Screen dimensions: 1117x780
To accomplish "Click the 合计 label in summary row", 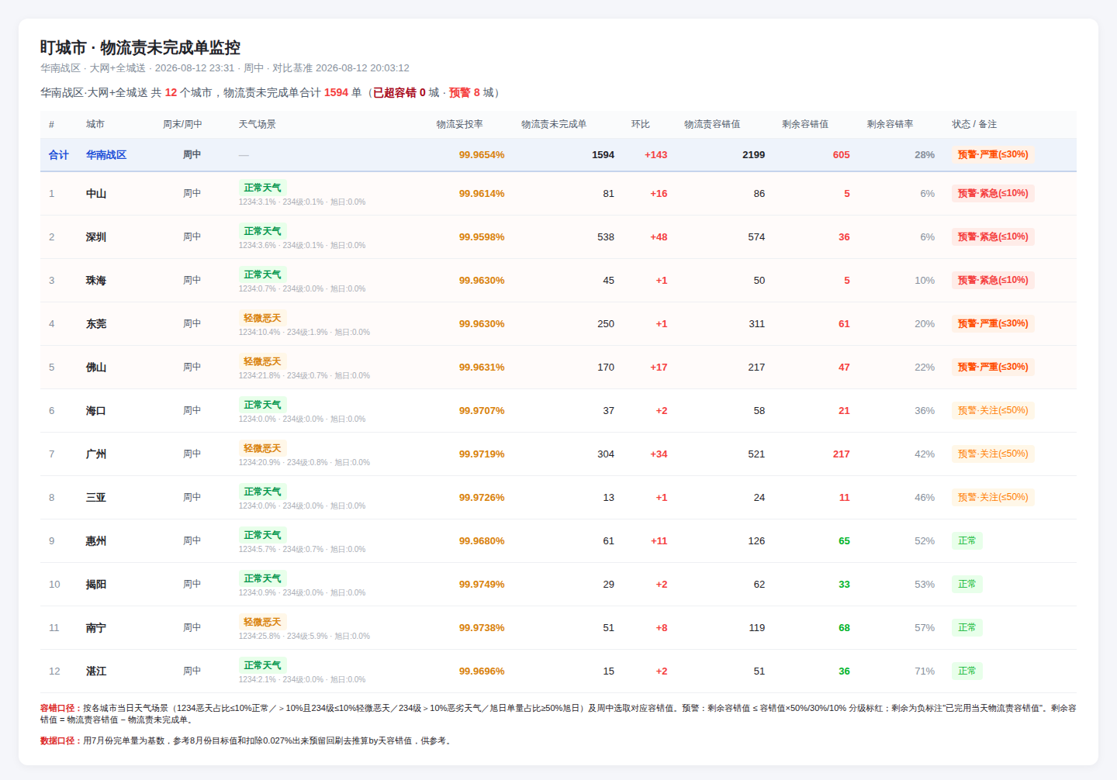I will 59,155.
